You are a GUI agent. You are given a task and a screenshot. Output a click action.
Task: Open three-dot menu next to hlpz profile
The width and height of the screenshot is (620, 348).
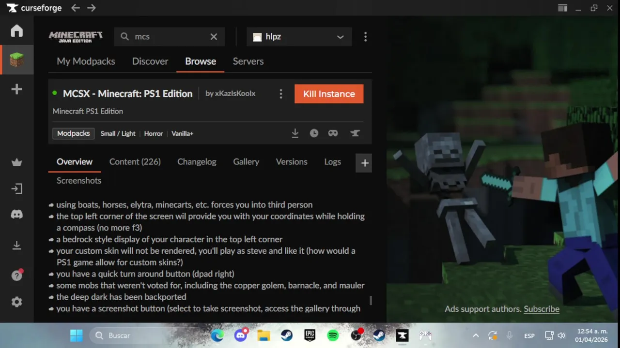365,37
